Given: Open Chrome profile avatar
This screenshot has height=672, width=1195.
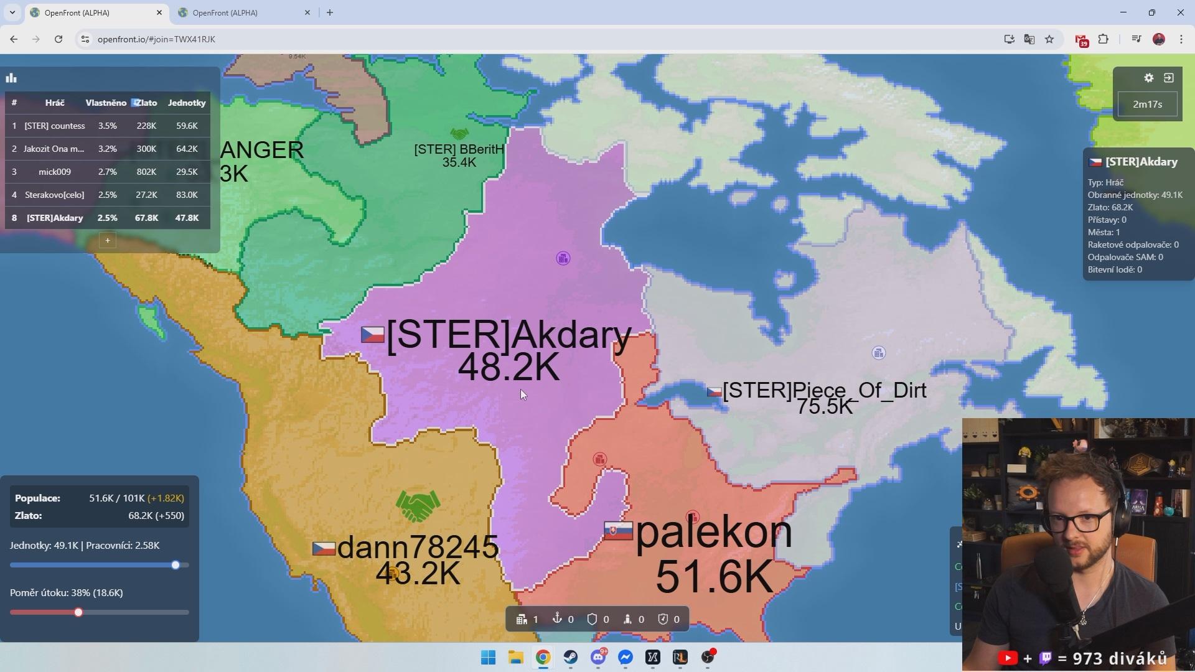Looking at the screenshot, I should (x=1159, y=39).
